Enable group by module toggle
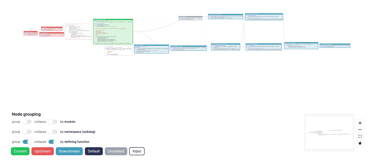Screen dimensions: 370x162 (x=27, y=122)
